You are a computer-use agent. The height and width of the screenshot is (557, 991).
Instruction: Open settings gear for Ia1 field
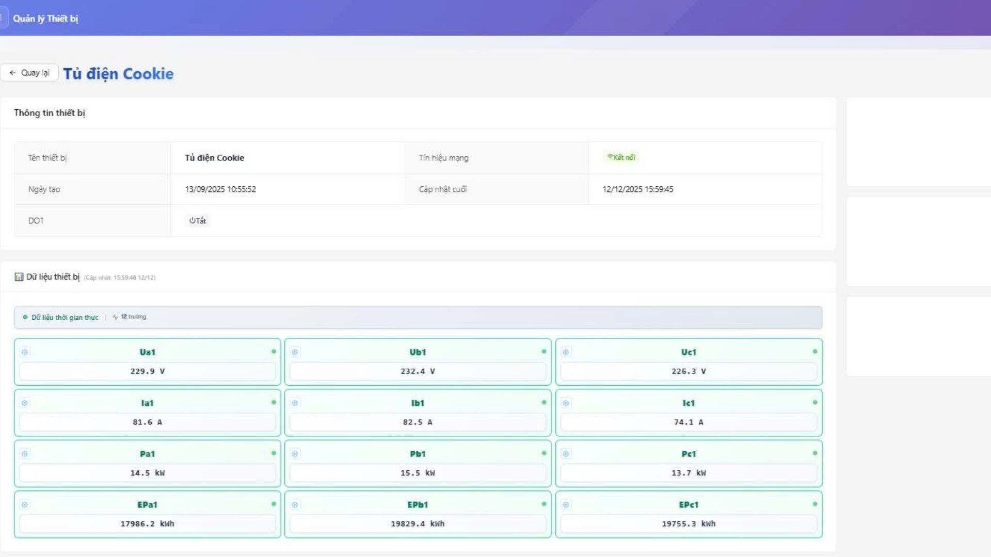pyautogui.click(x=24, y=403)
